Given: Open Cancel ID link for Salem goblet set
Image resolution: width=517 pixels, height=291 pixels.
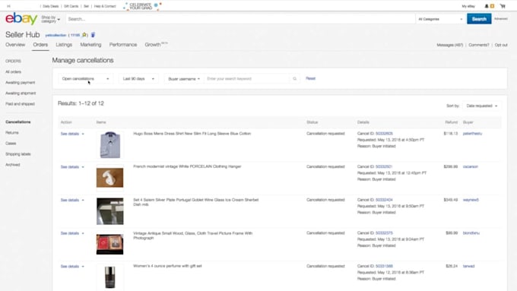Looking at the screenshot, I should point(384,200).
